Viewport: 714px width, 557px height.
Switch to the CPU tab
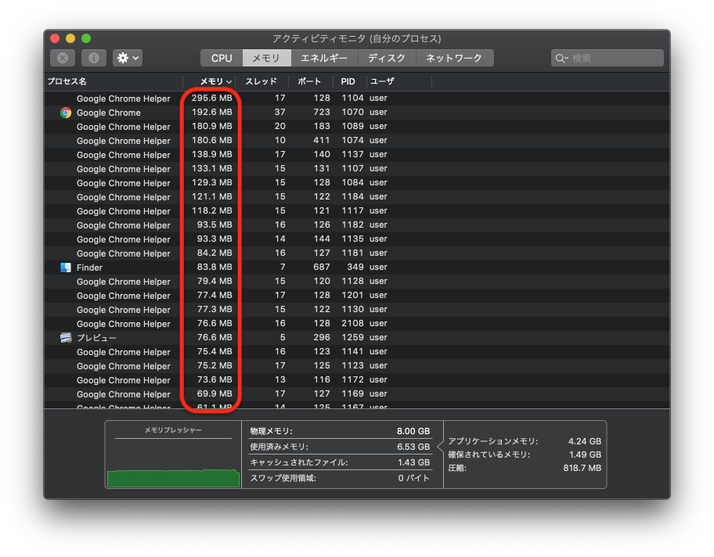(221, 57)
